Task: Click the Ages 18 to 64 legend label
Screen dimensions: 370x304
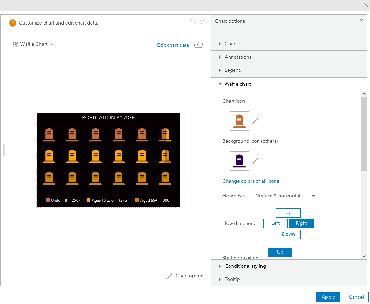Action: point(104,200)
